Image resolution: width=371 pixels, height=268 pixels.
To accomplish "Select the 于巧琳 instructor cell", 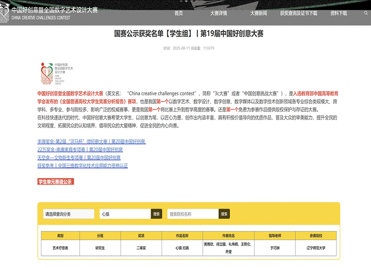I will pos(275,248).
